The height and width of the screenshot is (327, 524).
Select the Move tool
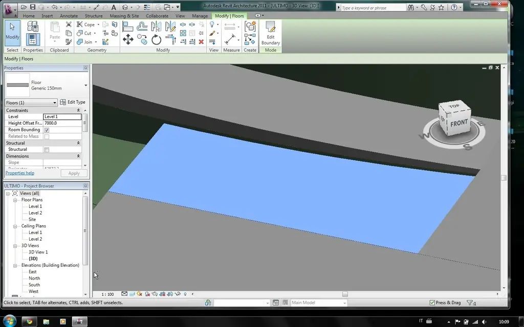click(x=128, y=39)
